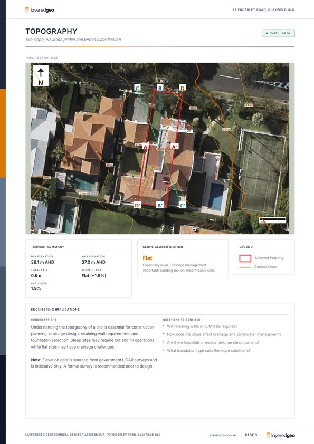314x444 pixels.
Task: Click the map scale bar
Action: (x=273, y=219)
